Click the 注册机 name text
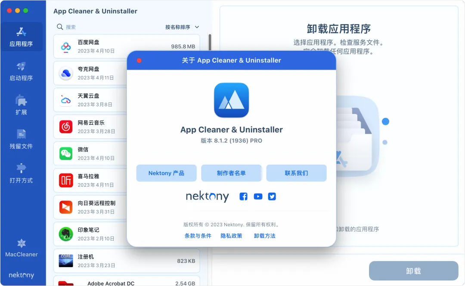This screenshot has width=465, height=286. coord(86,257)
